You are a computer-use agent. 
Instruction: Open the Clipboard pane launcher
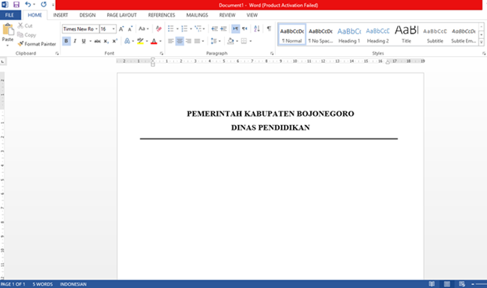[57, 53]
